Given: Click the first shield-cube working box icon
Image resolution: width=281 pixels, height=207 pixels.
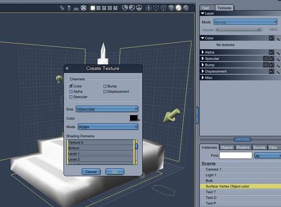Looking at the screenshot, I should 125,7.
